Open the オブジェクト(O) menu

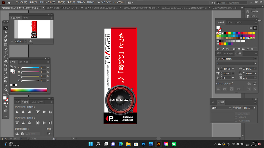47,2
